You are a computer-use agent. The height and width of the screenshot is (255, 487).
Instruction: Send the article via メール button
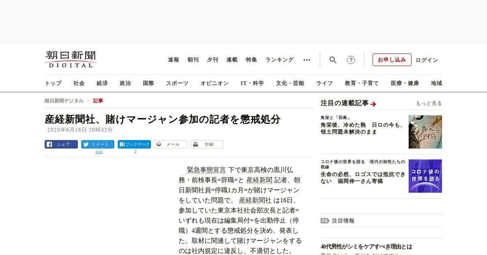171,144
